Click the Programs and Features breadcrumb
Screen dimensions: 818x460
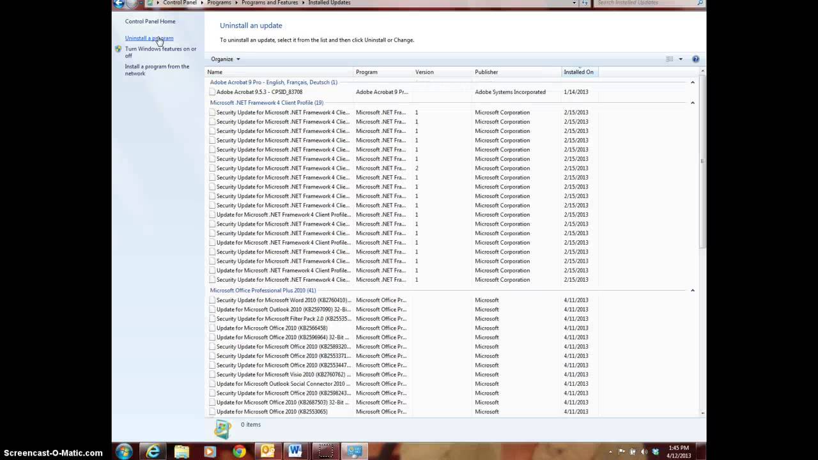(x=270, y=3)
